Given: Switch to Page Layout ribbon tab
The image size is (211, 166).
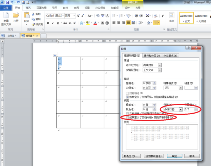Looking at the screenshot, I should click(x=41, y=8).
